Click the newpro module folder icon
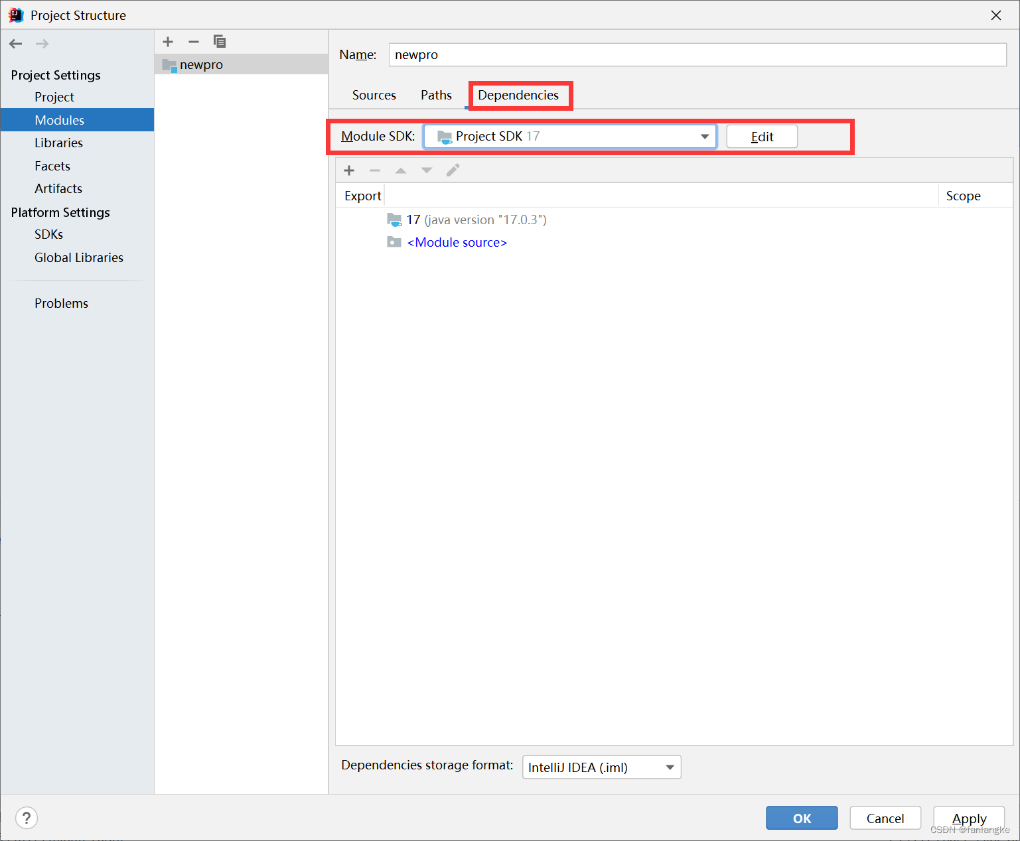 170,65
